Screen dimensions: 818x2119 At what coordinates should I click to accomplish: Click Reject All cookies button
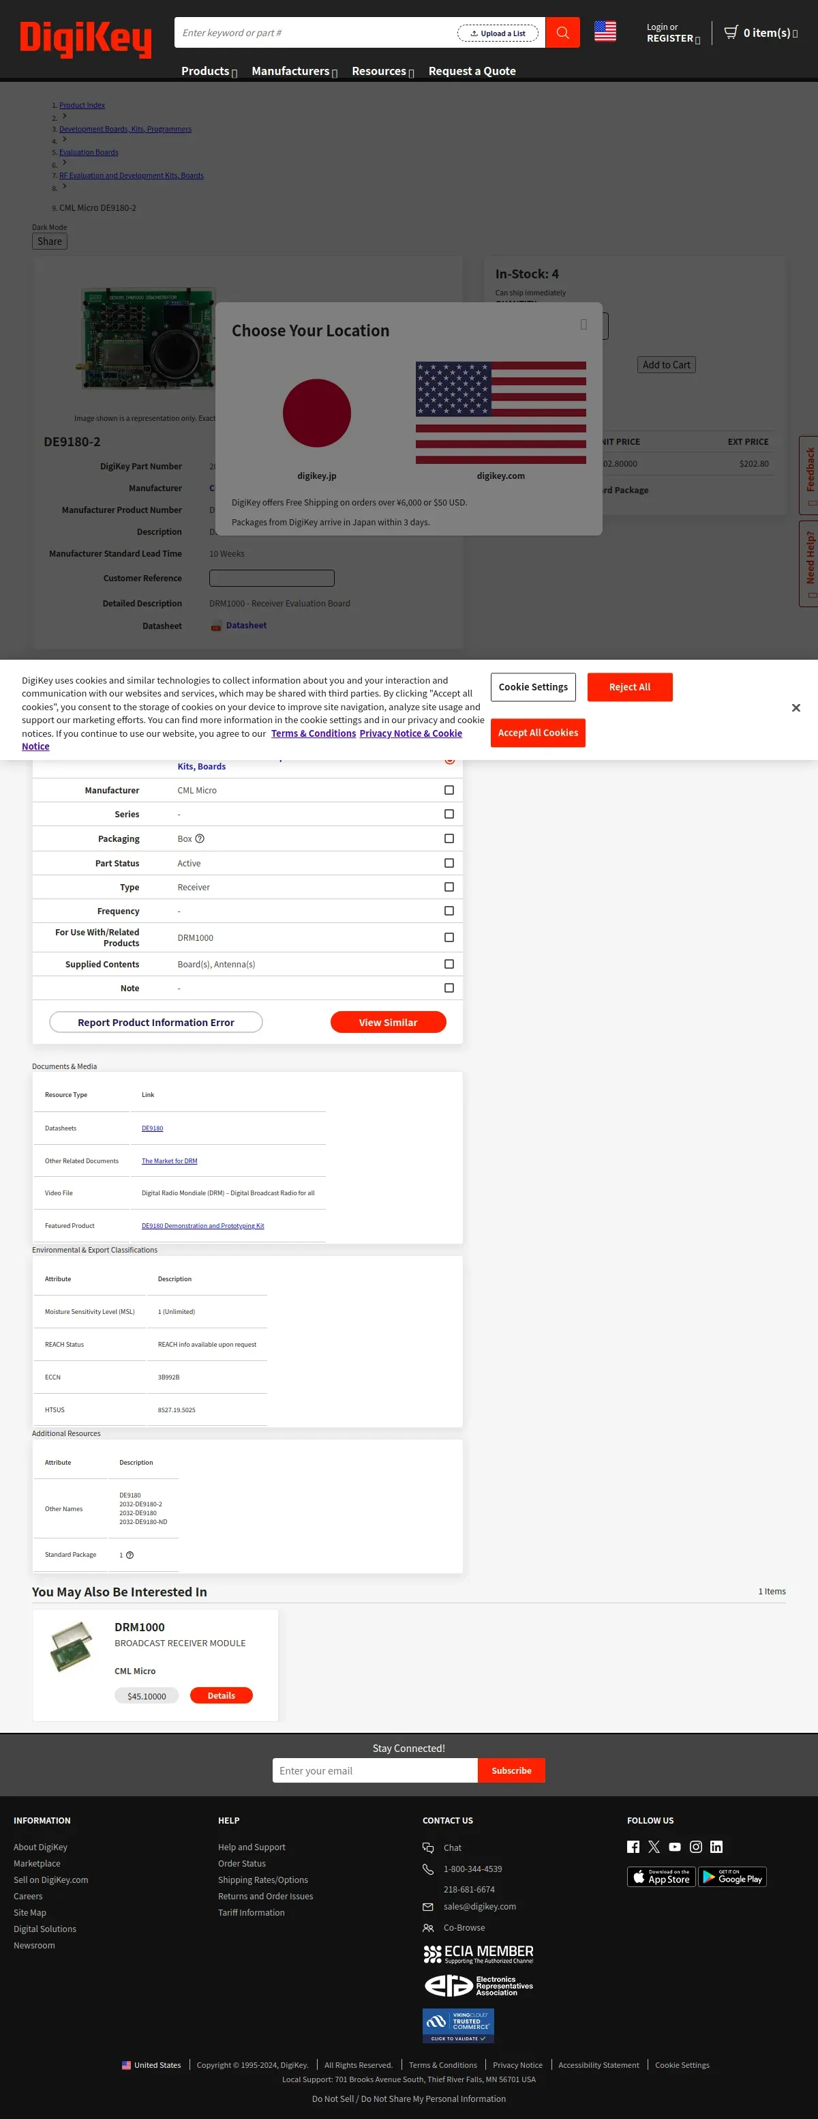(630, 687)
